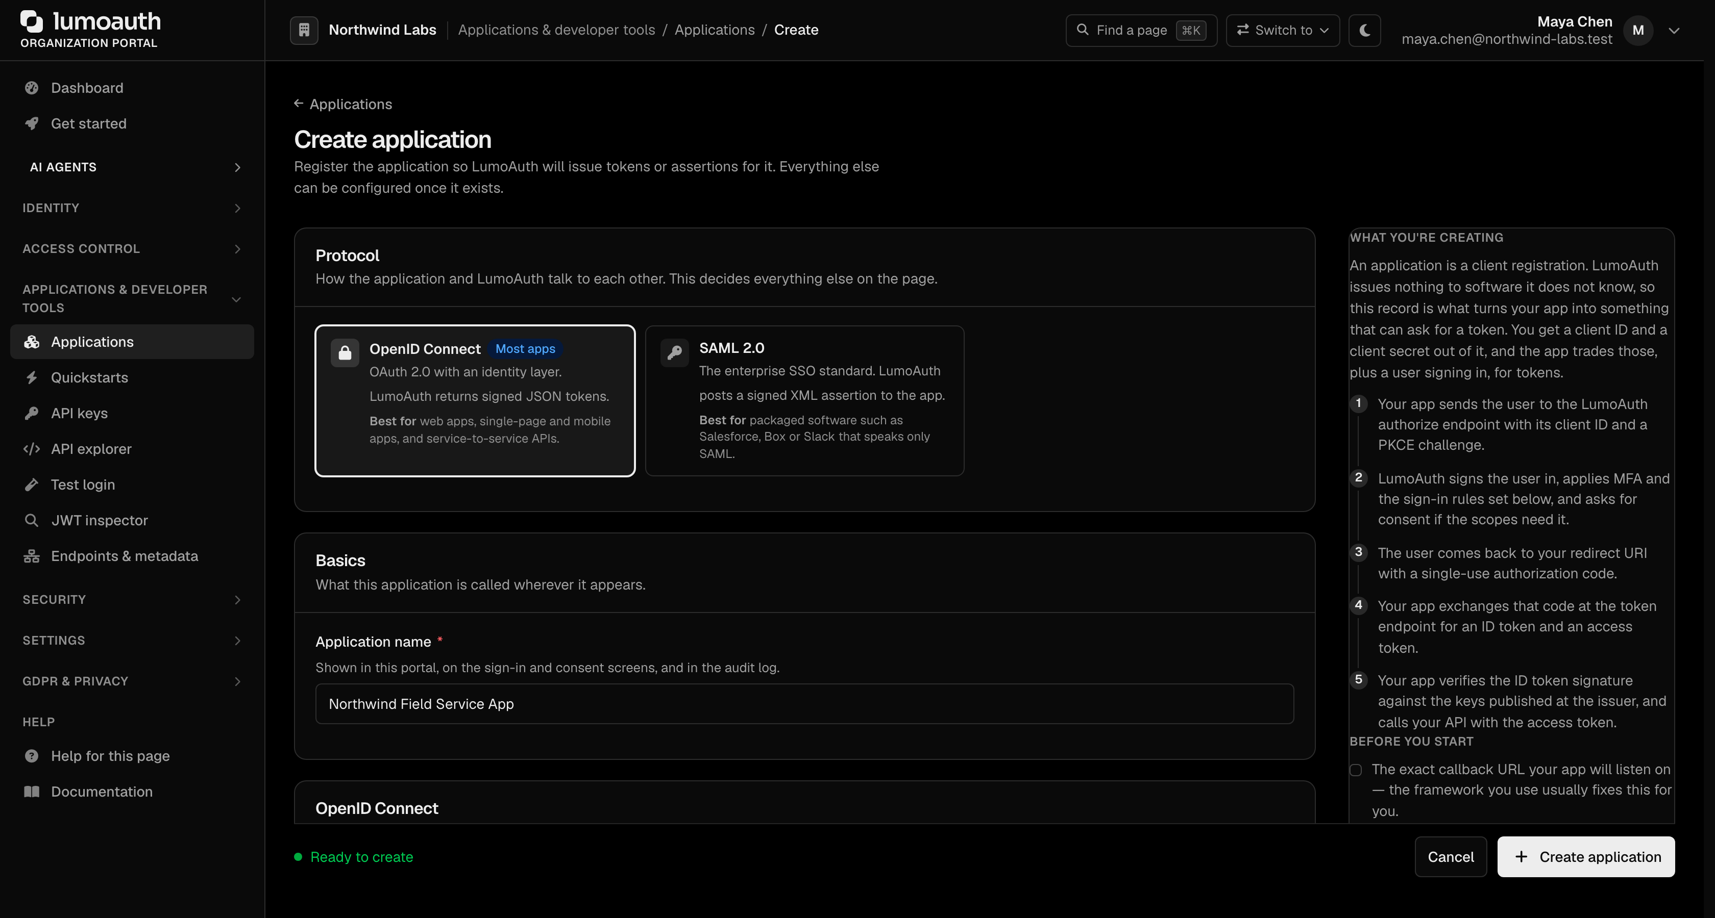The image size is (1715, 918).
Task: Select the OpenID Connect protocol card
Action: click(475, 400)
